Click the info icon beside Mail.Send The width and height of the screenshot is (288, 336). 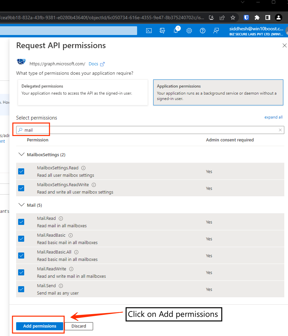click(61, 286)
